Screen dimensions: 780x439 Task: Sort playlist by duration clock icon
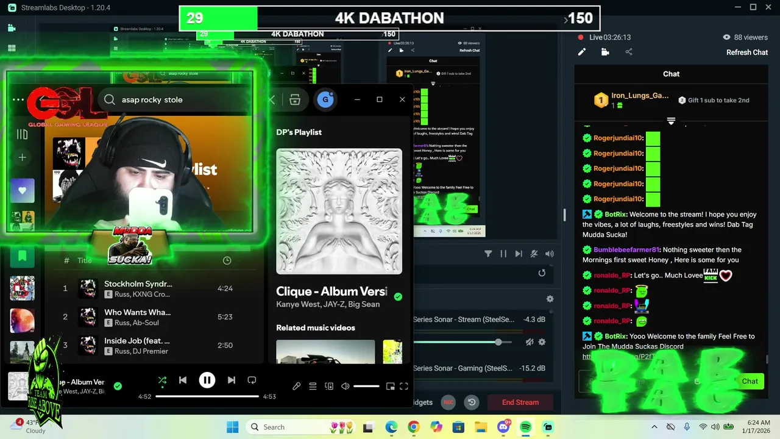tap(227, 260)
